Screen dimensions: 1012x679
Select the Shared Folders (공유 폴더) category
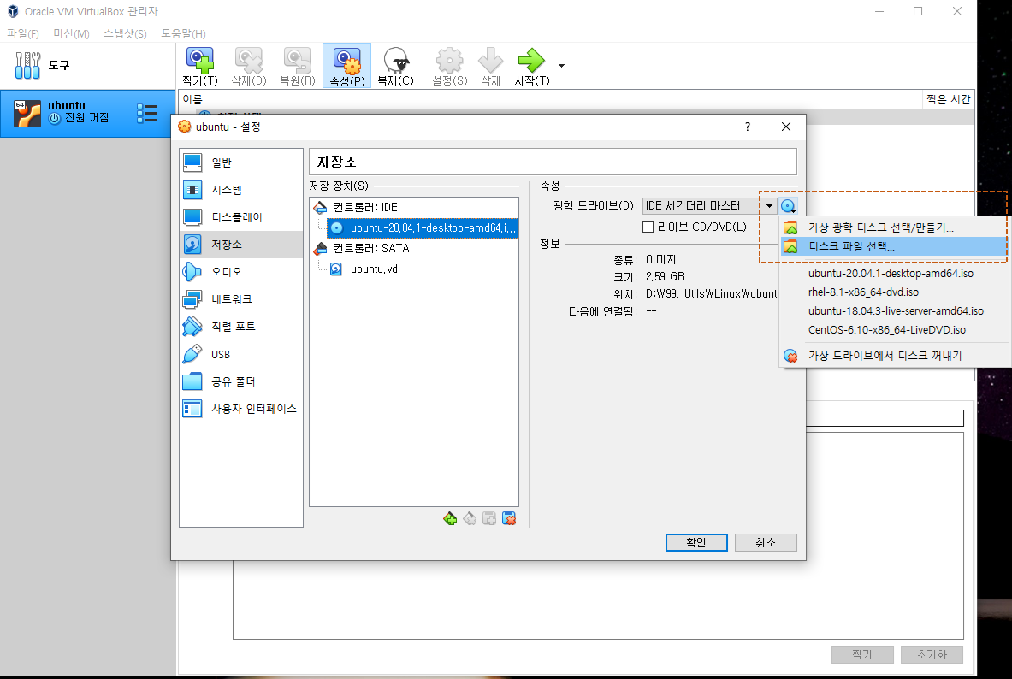[x=241, y=381]
